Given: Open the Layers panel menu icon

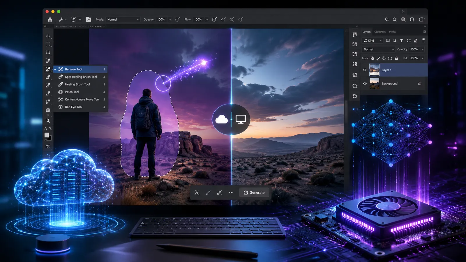Looking at the screenshot, I should (x=425, y=31).
